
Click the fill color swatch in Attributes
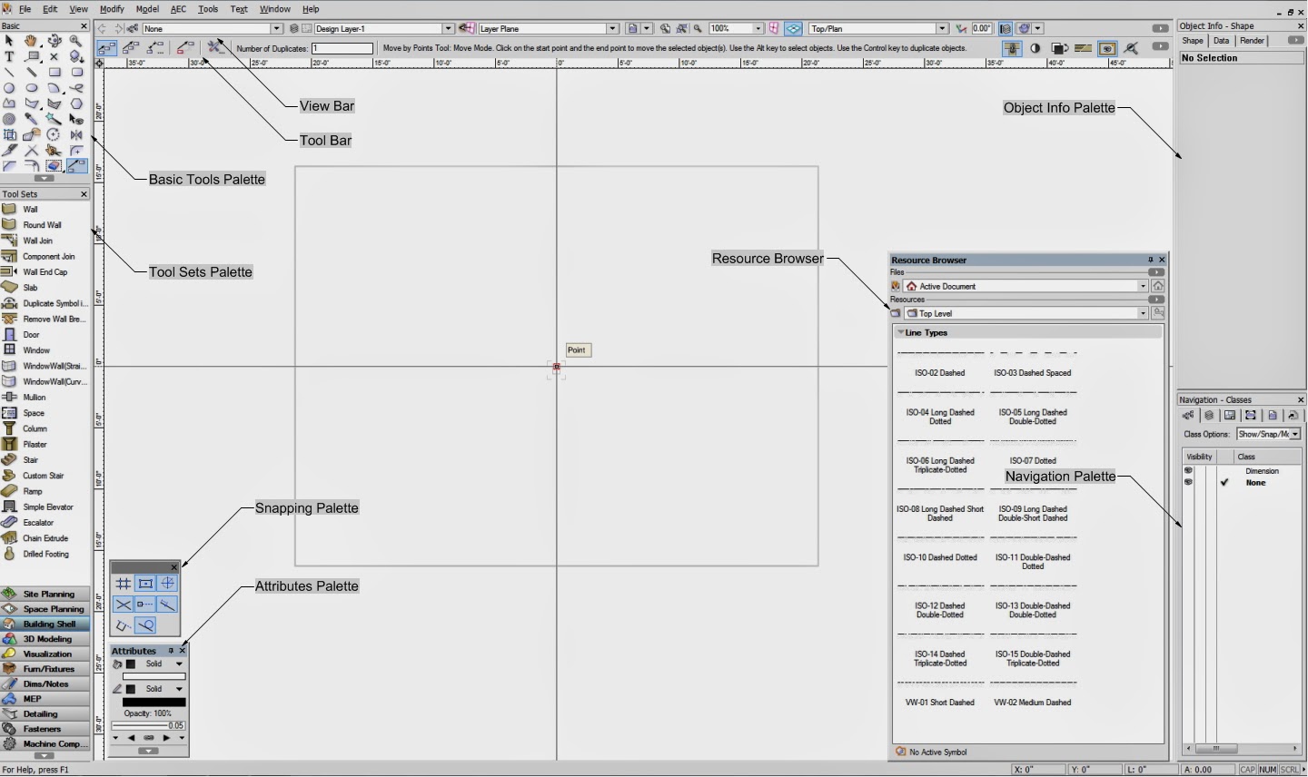tap(131, 664)
